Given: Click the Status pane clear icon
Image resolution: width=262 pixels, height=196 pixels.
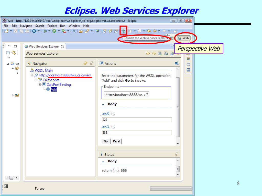Looking at the screenshot, I should click(177, 154).
